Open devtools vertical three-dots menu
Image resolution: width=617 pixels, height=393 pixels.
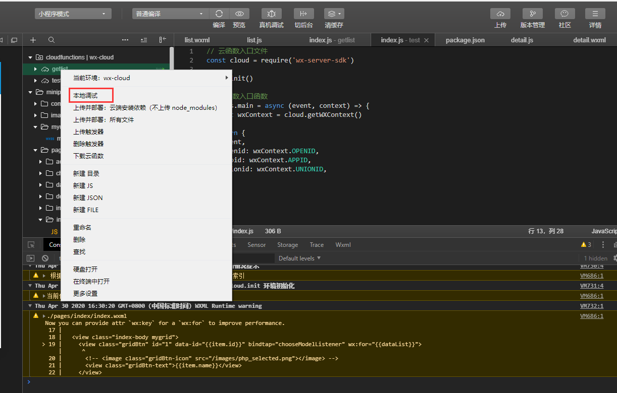[x=602, y=245]
